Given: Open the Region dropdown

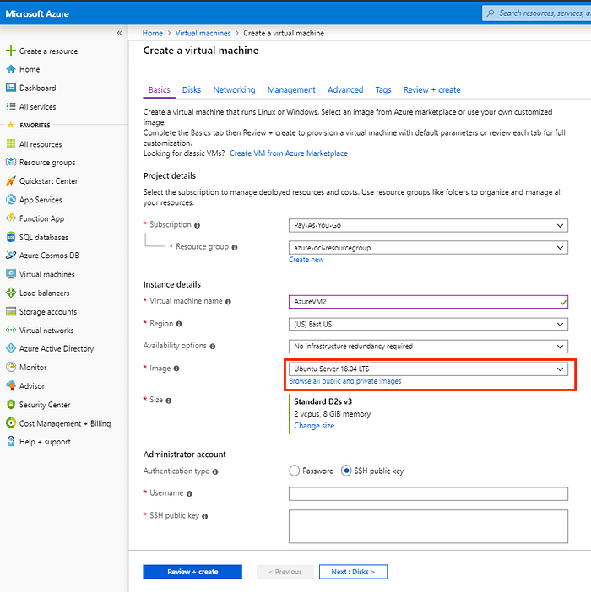Looking at the screenshot, I should (x=428, y=324).
